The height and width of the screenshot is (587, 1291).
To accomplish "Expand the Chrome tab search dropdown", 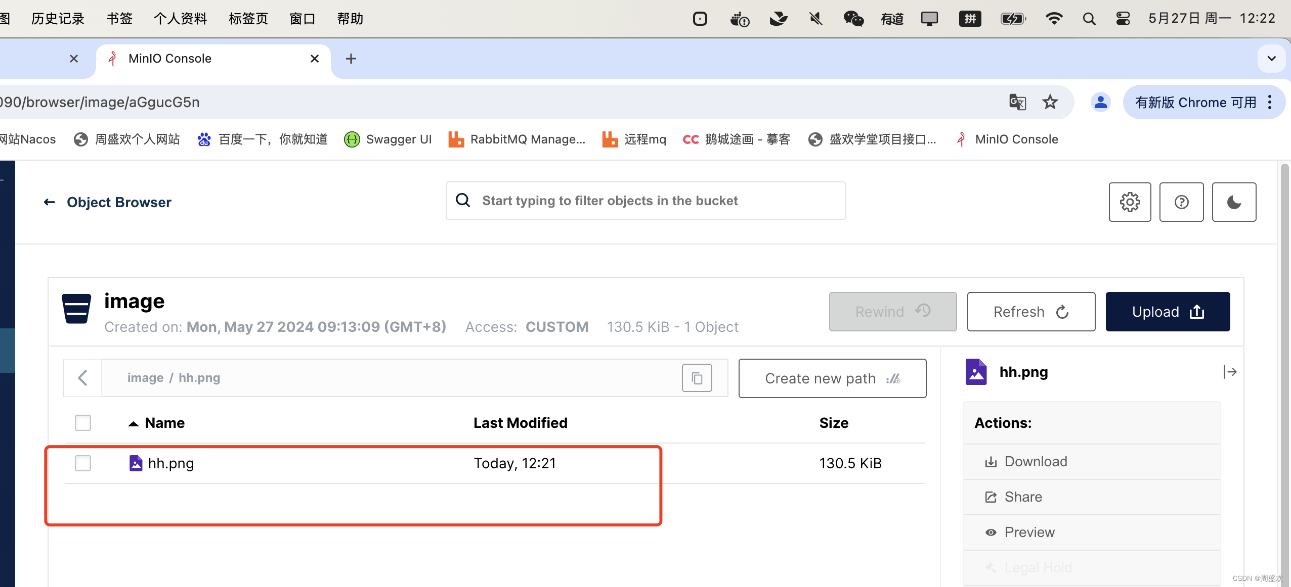I will [x=1271, y=59].
